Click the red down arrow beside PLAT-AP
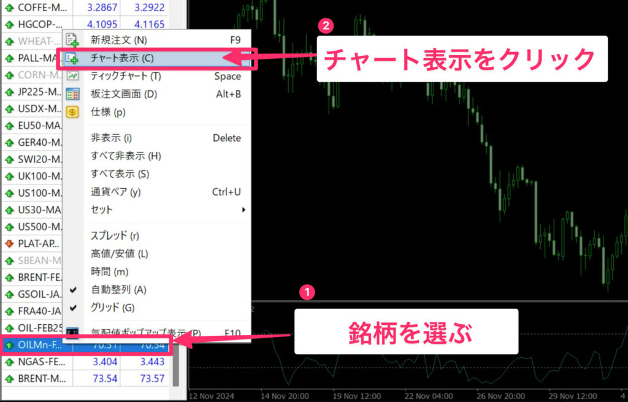Image resolution: width=628 pixels, height=402 pixels. (9, 243)
